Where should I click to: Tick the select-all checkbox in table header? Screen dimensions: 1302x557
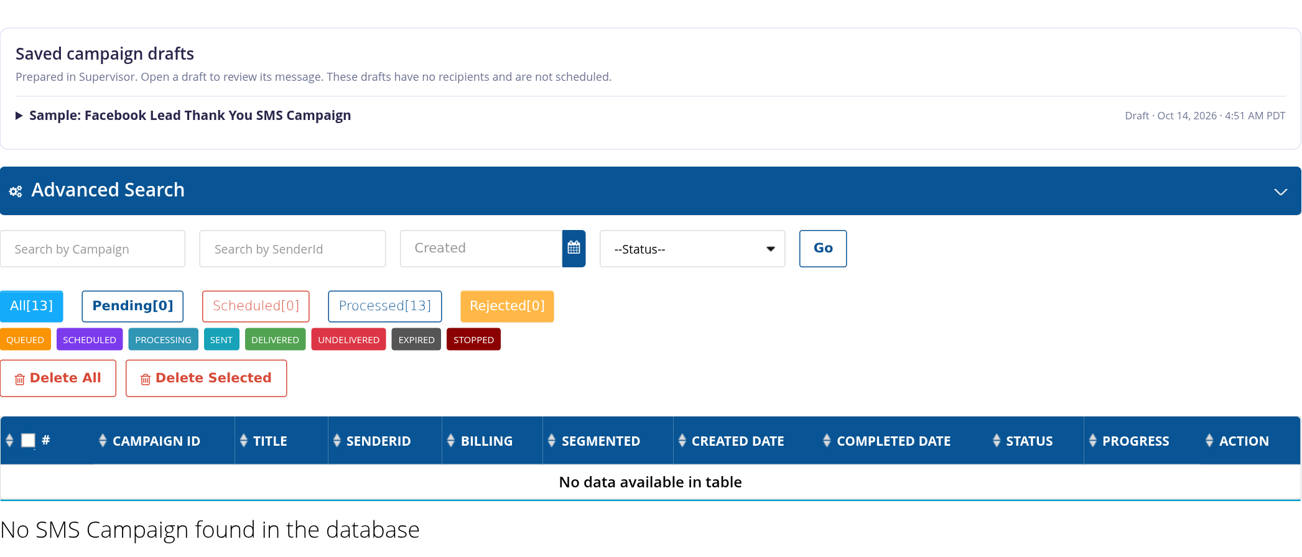click(x=28, y=441)
